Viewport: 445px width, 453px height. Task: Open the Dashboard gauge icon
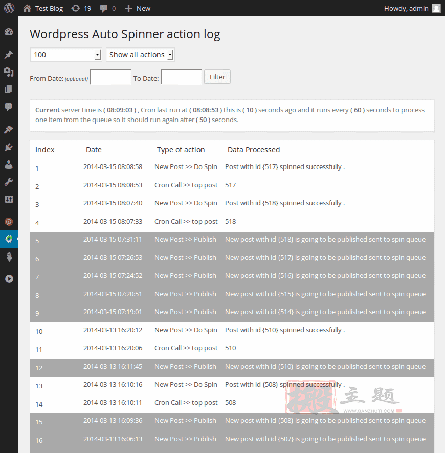point(9,32)
